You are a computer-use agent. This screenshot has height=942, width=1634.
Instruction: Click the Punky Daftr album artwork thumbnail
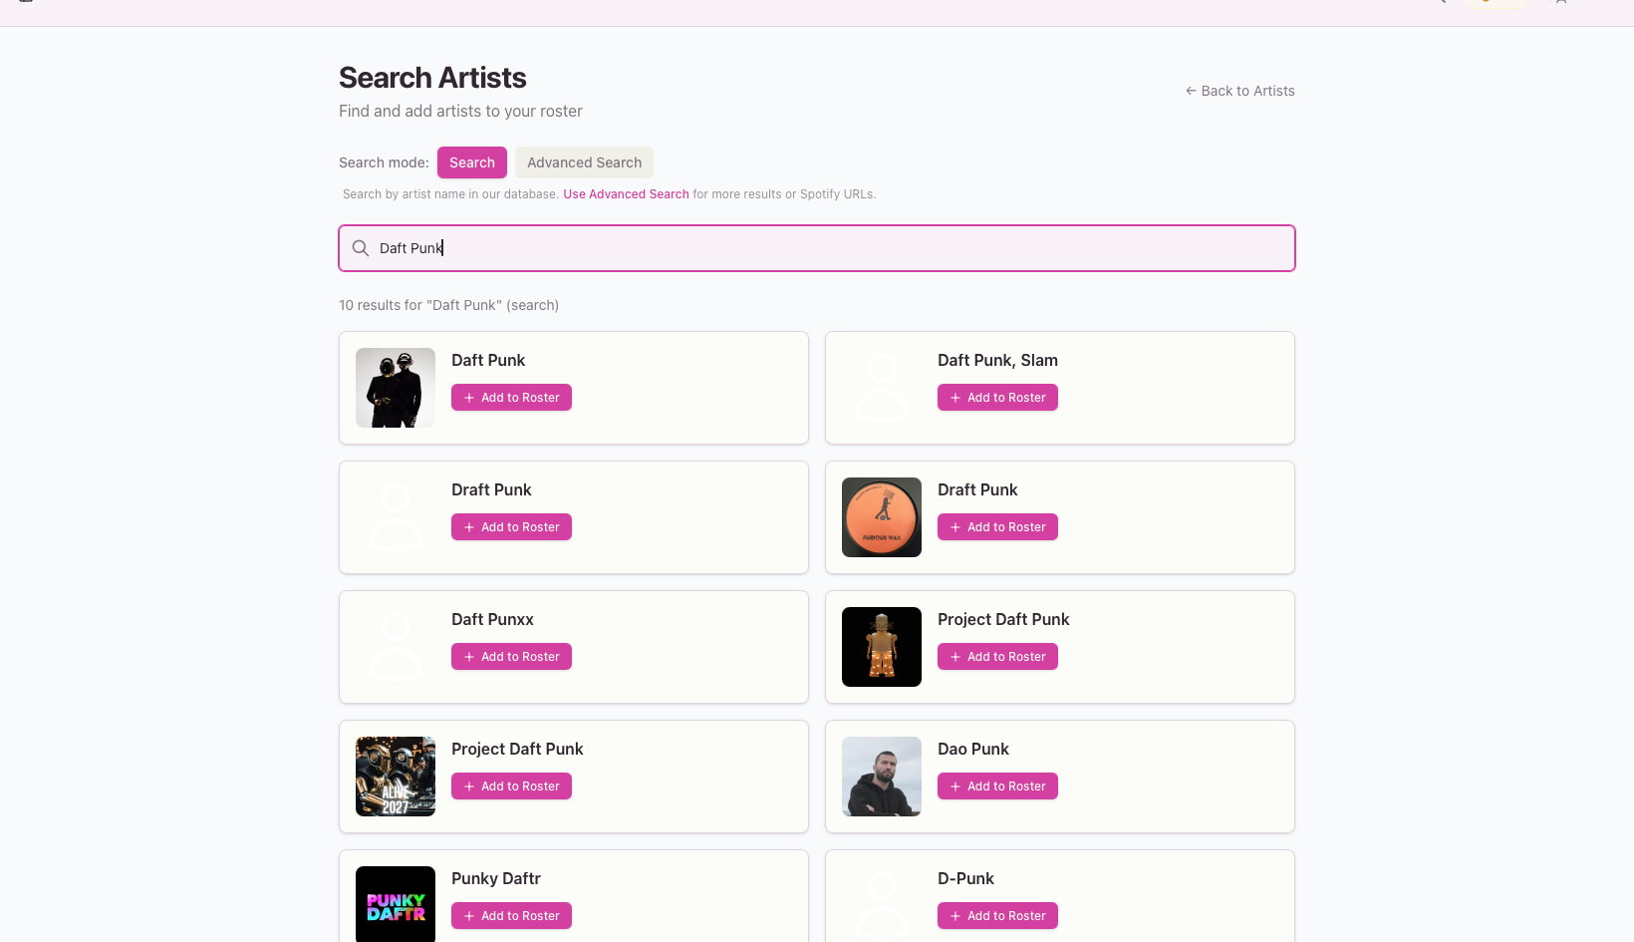click(x=395, y=903)
